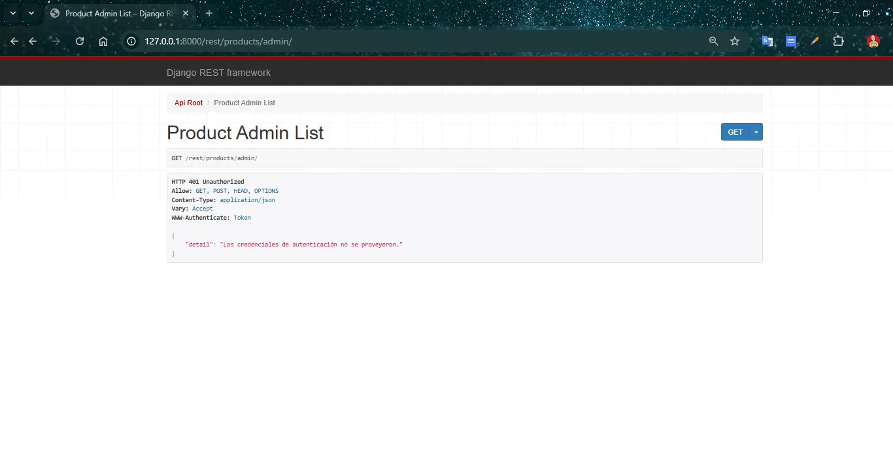Navigate back with the back arrow
The width and height of the screenshot is (893, 476).
pyautogui.click(x=14, y=41)
